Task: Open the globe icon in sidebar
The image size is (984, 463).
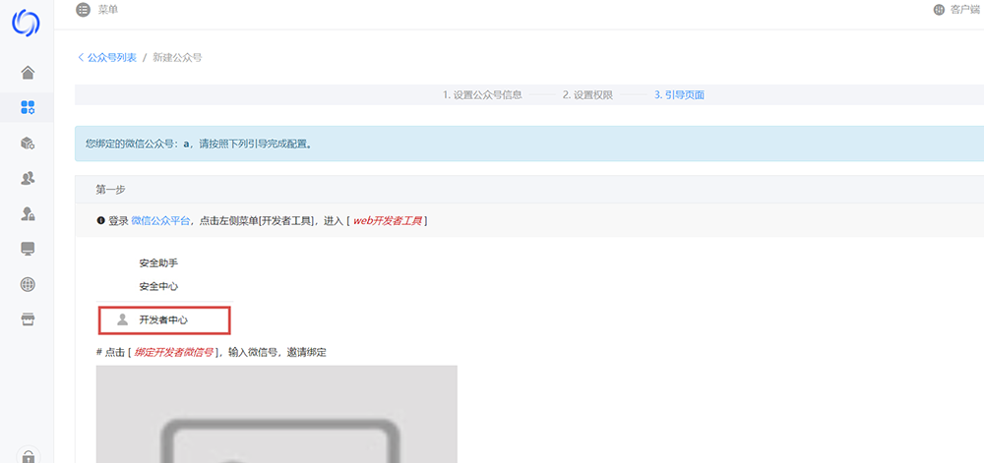Action: (28, 284)
